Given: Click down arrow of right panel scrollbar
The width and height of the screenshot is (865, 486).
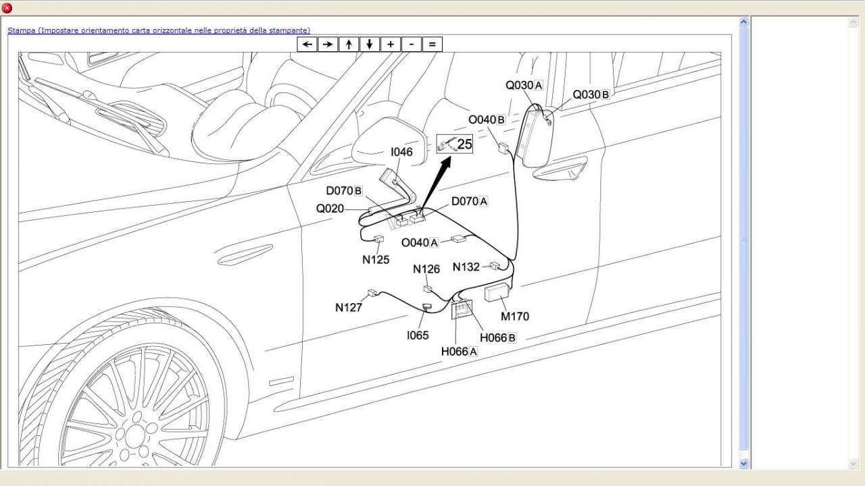Looking at the screenshot, I should point(853,464).
